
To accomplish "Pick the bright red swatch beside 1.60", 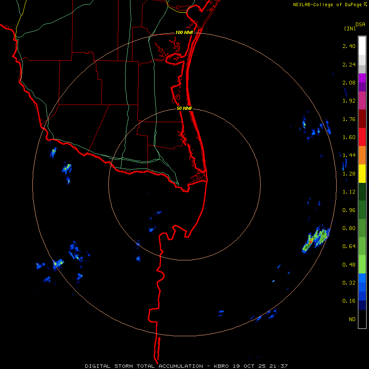I will 362,137.
